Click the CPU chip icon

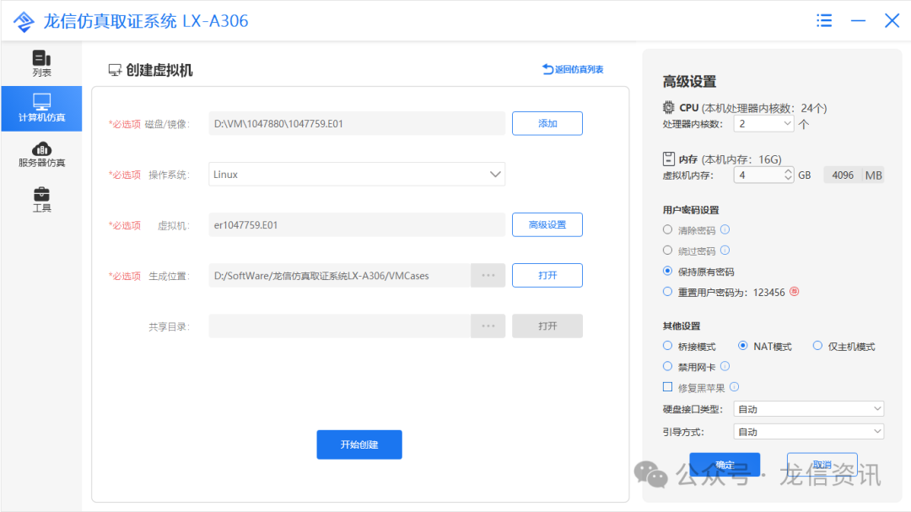click(x=669, y=107)
